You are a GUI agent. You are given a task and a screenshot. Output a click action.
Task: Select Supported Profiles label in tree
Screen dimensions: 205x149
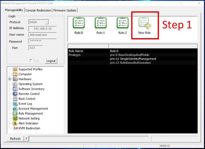pyautogui.click(x=31, y=69)
